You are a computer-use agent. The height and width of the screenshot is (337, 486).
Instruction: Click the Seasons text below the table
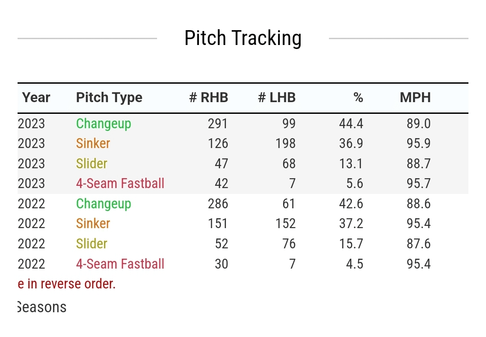[x=41, y=307]
